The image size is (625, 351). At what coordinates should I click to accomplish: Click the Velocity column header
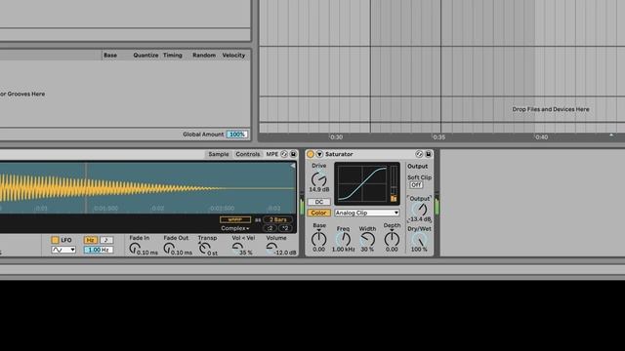[x=233, y=56]
